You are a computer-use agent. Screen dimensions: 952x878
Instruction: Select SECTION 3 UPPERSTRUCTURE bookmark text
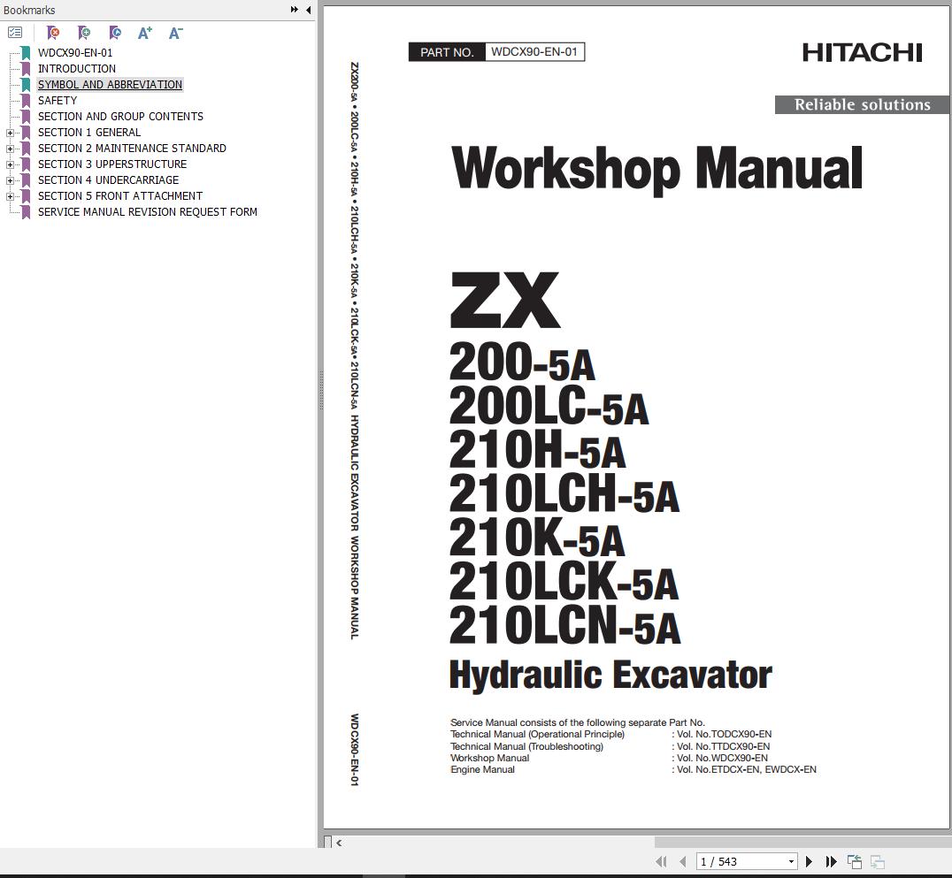[112, 164]
